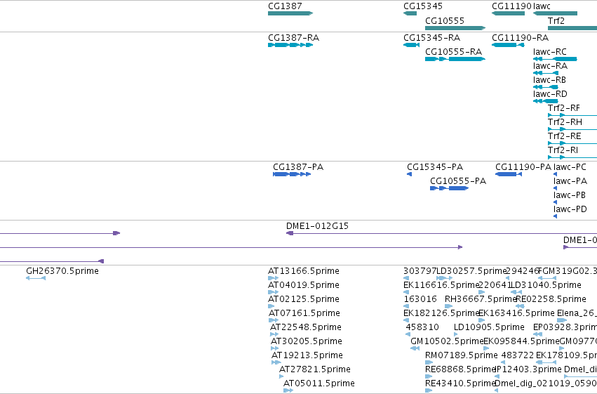This screenshot has width=597, height=394.
Task: Select the AT04019.5prime EST
Action: (x=274, y=292)
